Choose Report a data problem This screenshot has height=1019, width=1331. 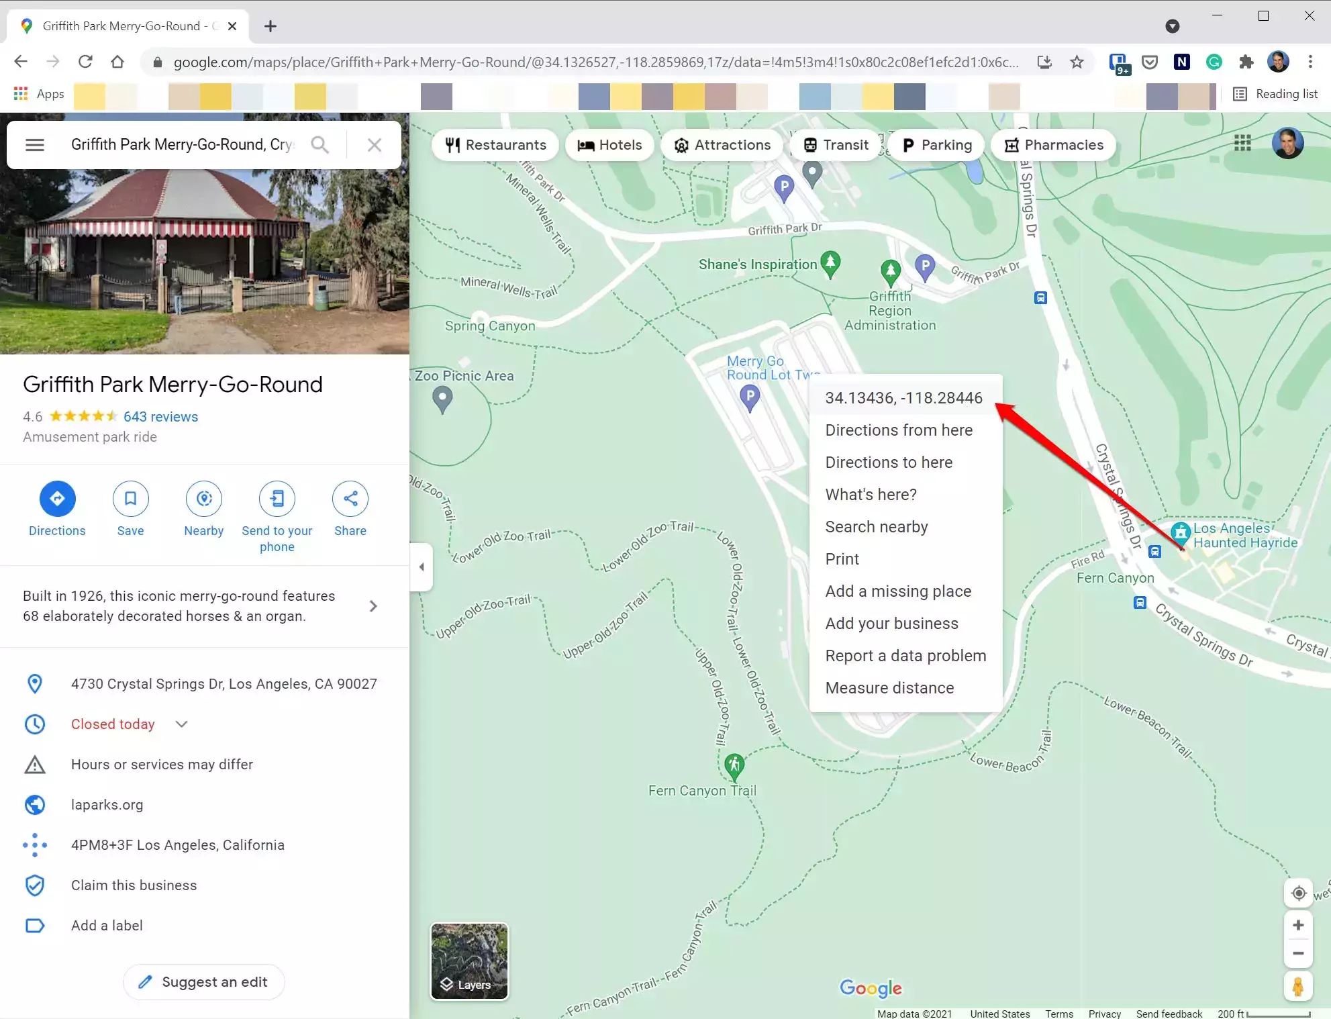[905, 655]
